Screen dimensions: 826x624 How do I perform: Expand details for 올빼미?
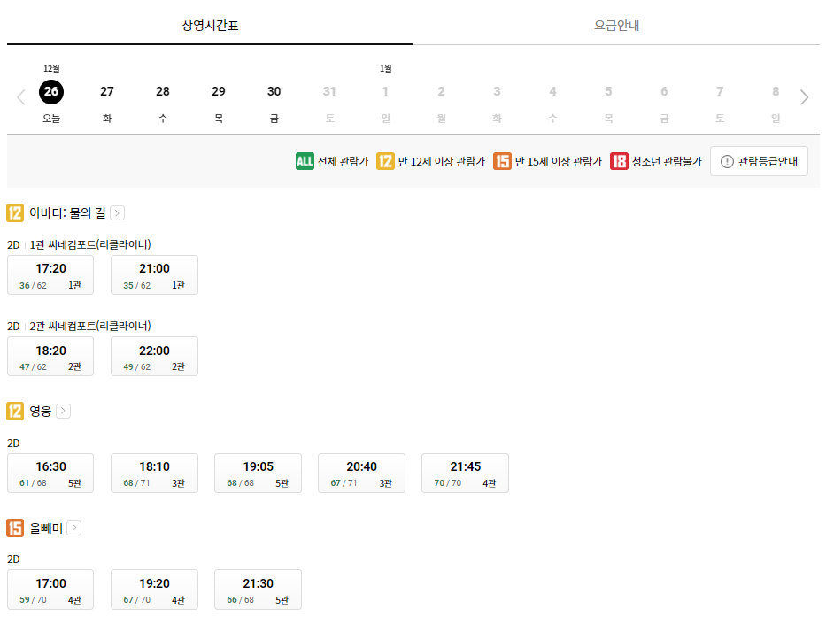point(73,528)
